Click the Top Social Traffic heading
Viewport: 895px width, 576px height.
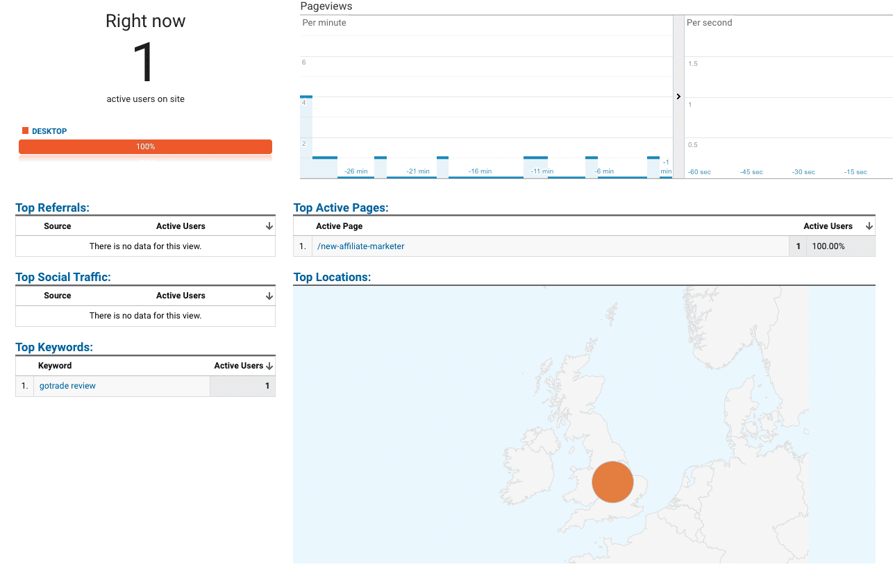(x=63, y=277)
